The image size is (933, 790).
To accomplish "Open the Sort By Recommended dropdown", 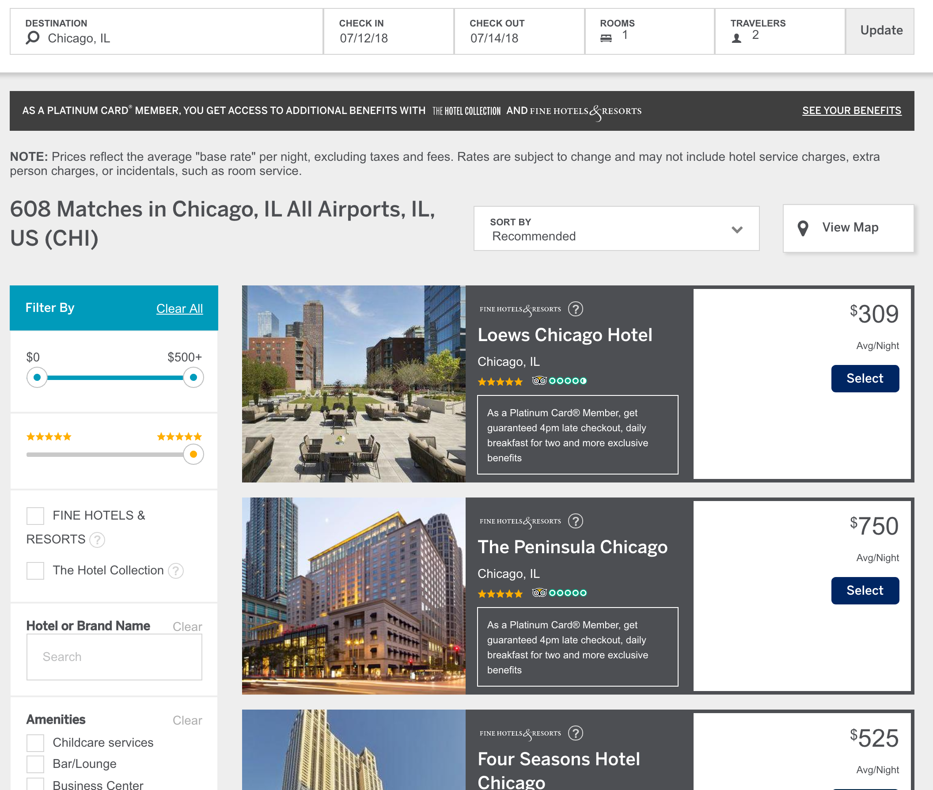I will (616, 228).
